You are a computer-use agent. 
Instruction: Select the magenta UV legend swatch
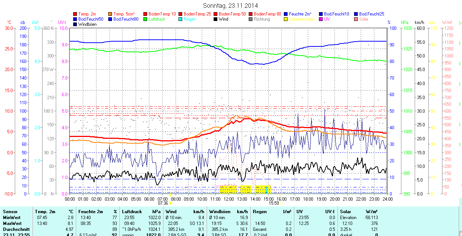321,19
